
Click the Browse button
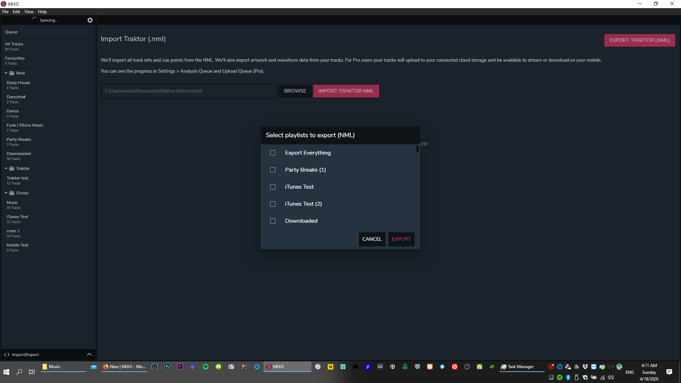295,91
